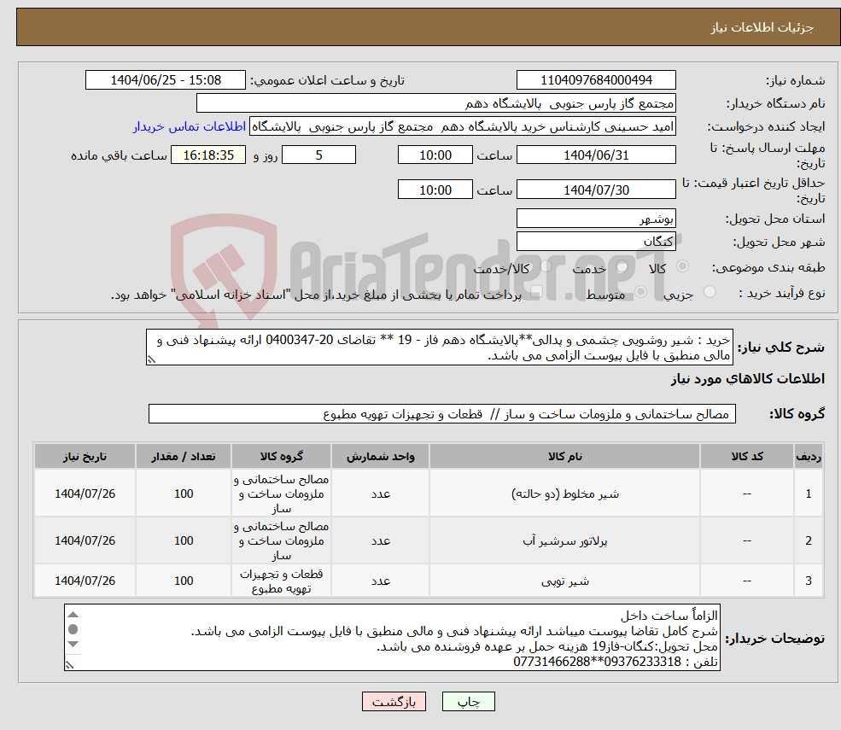Click the تاریخ نیاز column header
The height and width of the screenshot is (730, 841).
click(x=84, y=456)
